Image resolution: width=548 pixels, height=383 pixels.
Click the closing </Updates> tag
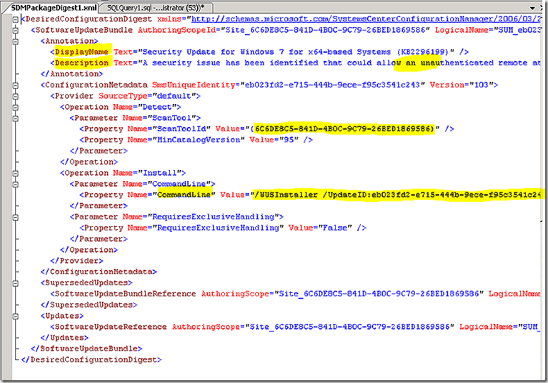point(65,338)
